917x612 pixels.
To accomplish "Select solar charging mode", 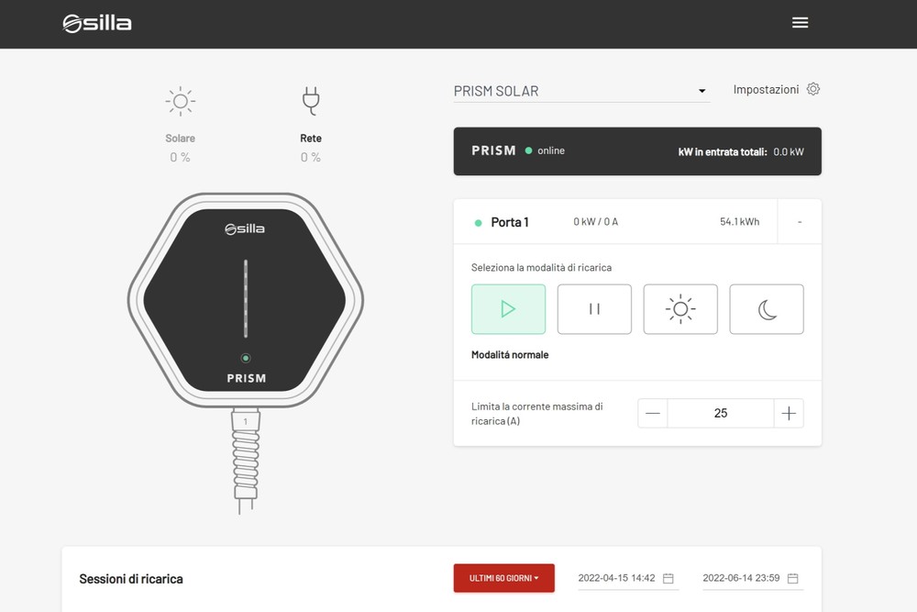I will 680,309.
